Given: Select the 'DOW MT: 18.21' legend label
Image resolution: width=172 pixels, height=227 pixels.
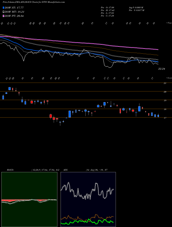Looking at the screenshot, I should [14, 12].
